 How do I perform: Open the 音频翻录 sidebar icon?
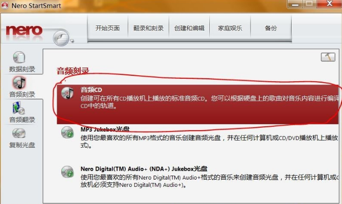[x=19, y=108]
